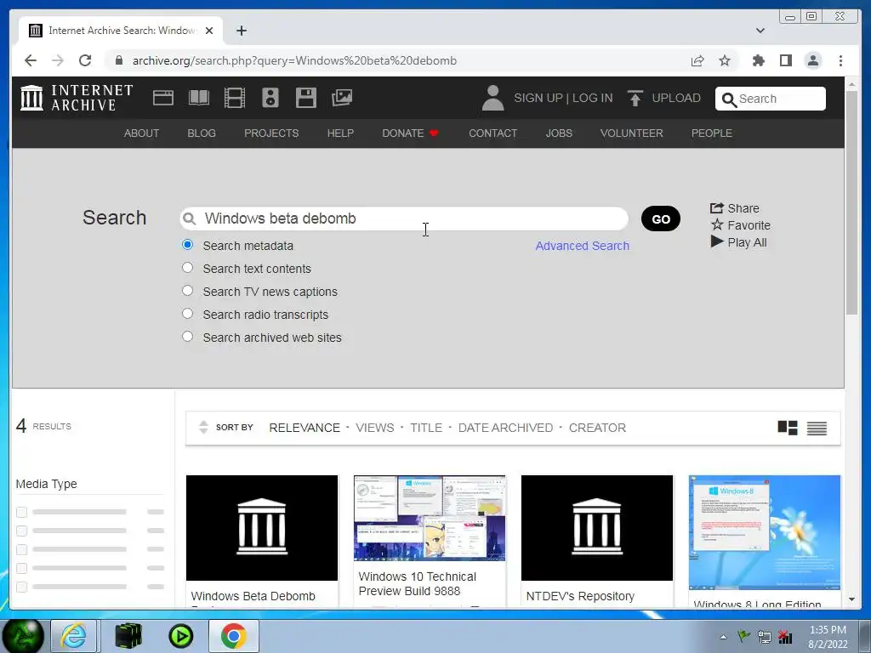Go back using the browser back arrow
This screenshot has width=871, height=653.
[x=31, y=60]
